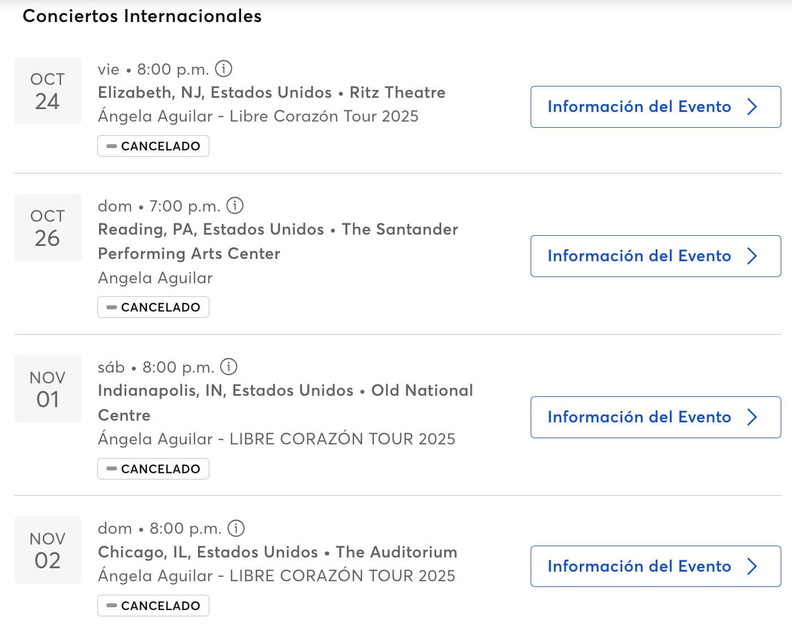Click CANCELADO badge under Indianapolis event

153,469
